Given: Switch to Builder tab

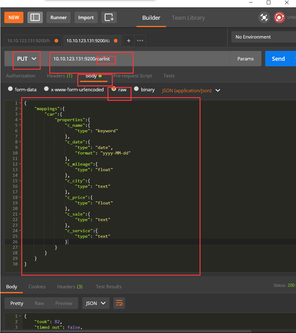Looking at the screenshot, I should pyautogui.click(x=151, y=18).
